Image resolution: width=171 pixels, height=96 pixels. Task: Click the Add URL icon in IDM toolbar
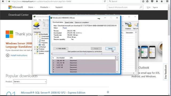pyautogui.click(x=37, y=26)
